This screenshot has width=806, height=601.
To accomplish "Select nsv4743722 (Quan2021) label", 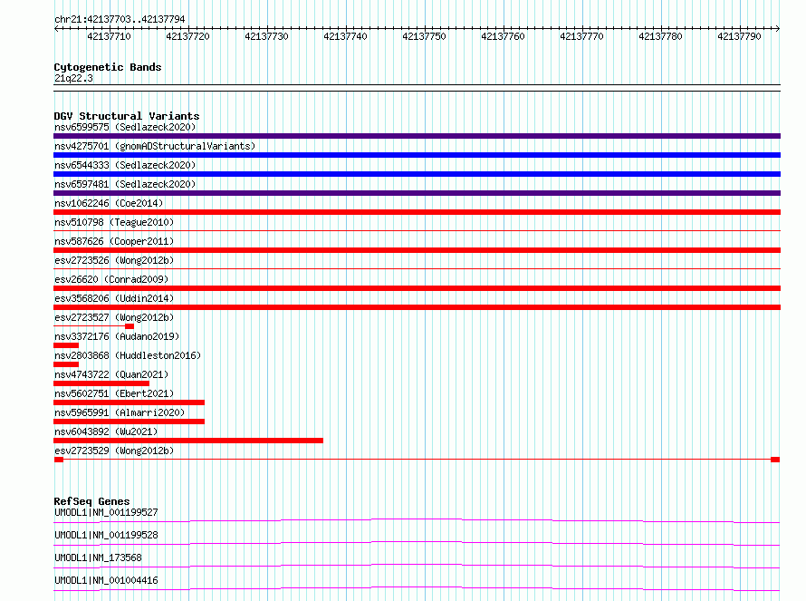I will (111, 374).
